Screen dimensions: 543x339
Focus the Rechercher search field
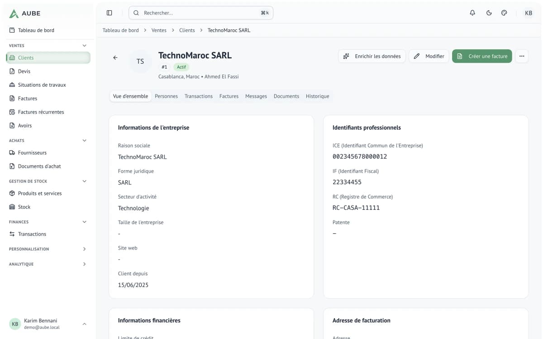[201, 13]
